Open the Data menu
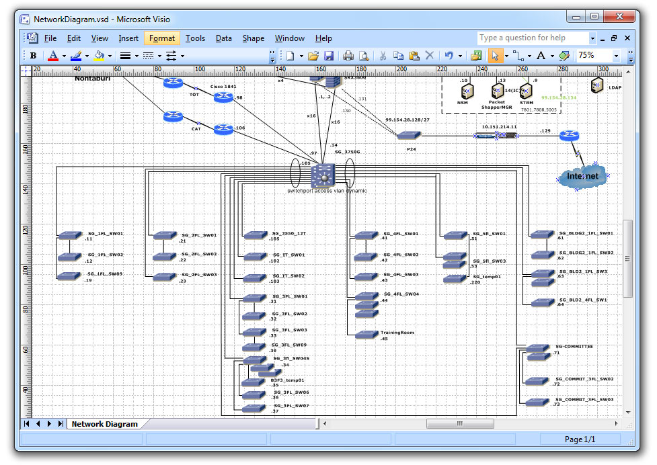 [x=224, y=38]
